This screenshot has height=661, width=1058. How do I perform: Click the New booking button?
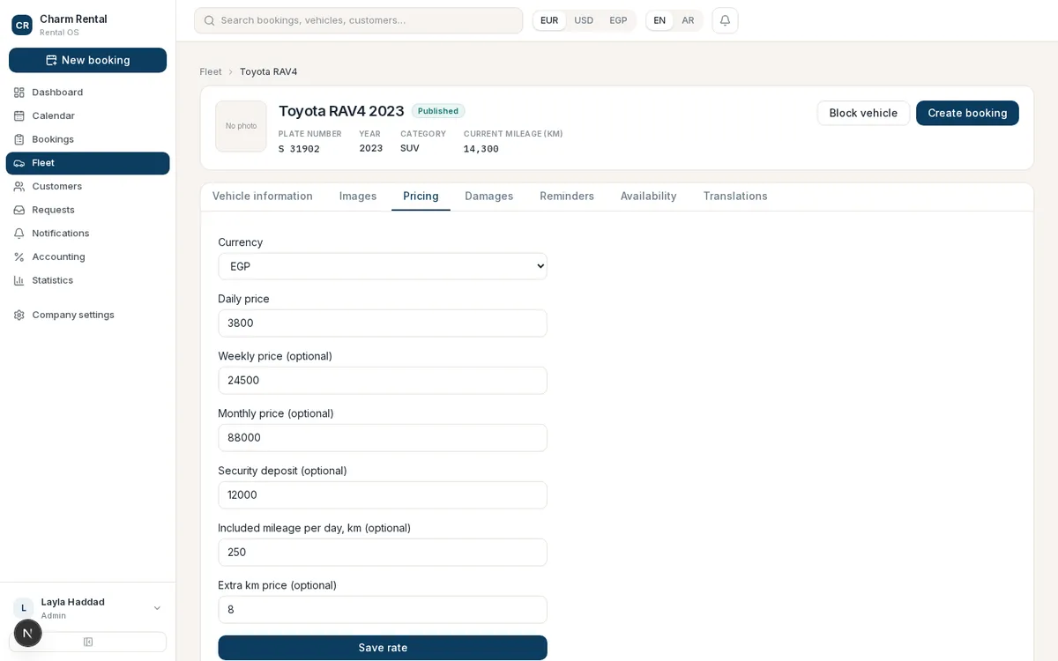[x=88, y=60]
